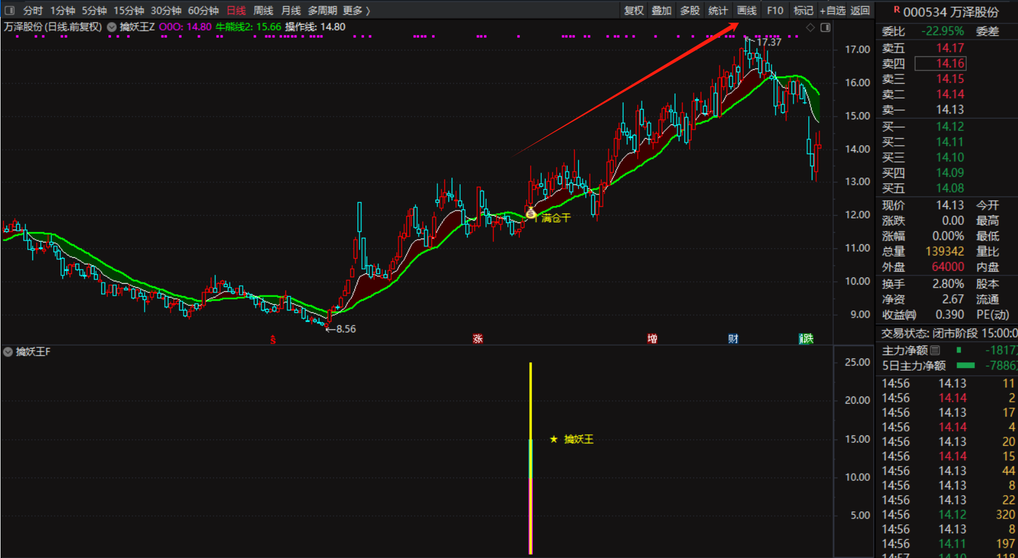
Task: Click the 满仓干 money bag signal icon
Action: [531, 213]
